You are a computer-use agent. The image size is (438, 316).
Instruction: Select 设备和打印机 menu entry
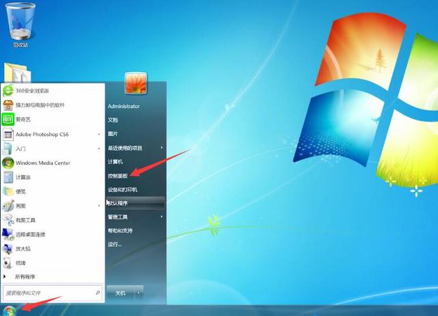pos(123,189)
